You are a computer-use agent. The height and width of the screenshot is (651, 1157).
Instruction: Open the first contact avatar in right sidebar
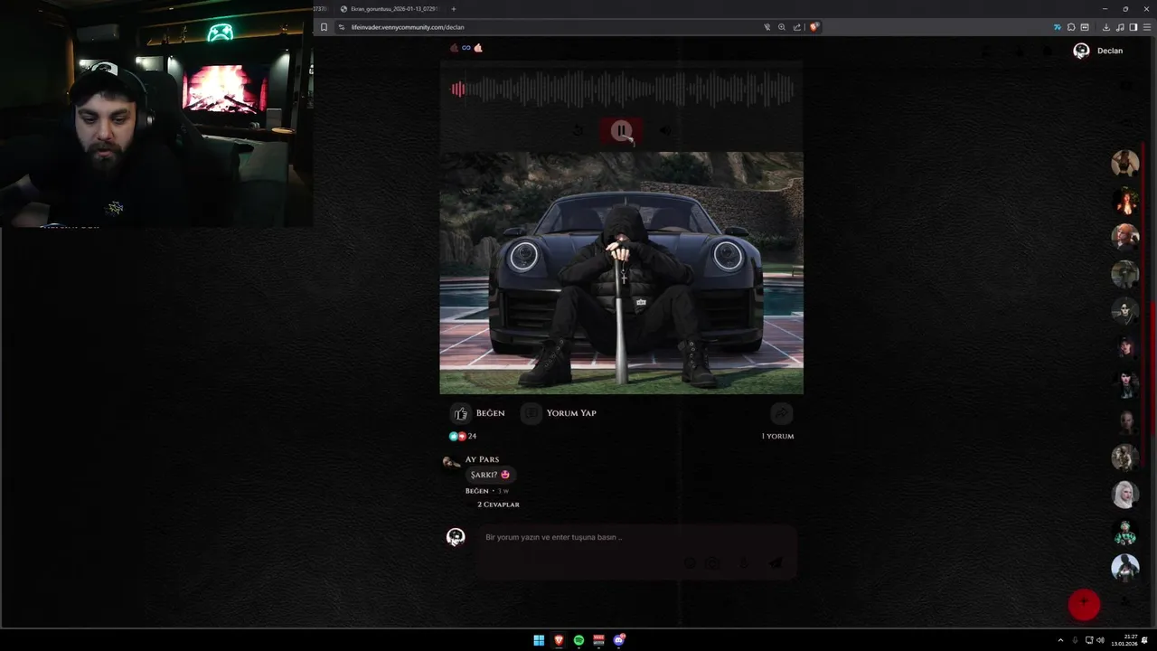tap(1125, 163)
